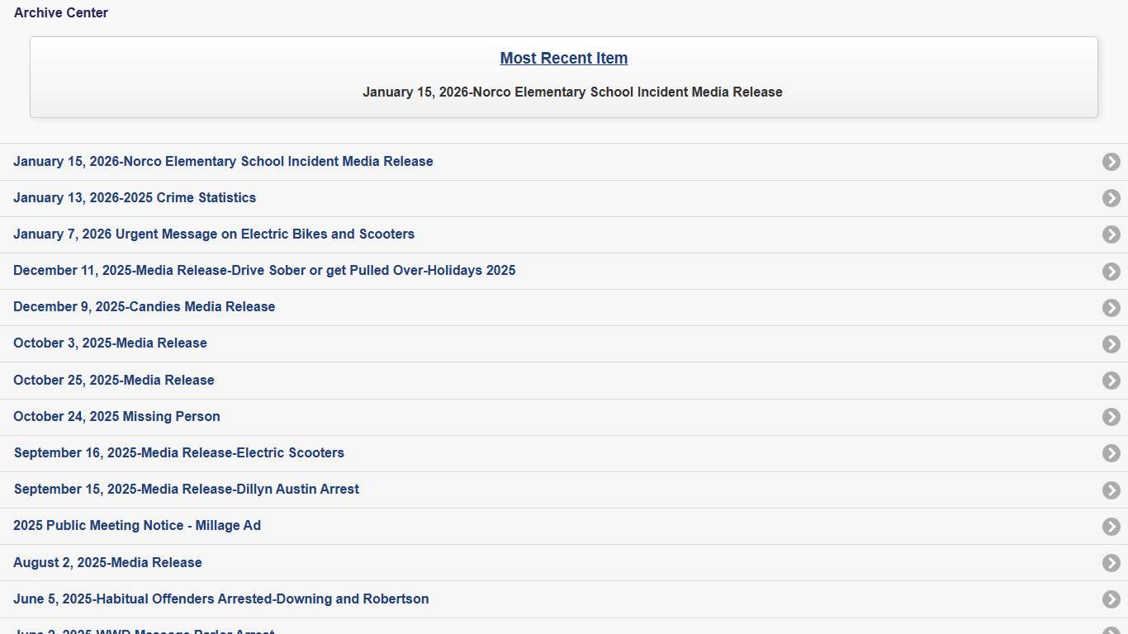Open January 15, 2026 Norco Elementary list item
The image size is (1128, 634).
[x=223, y=162]
